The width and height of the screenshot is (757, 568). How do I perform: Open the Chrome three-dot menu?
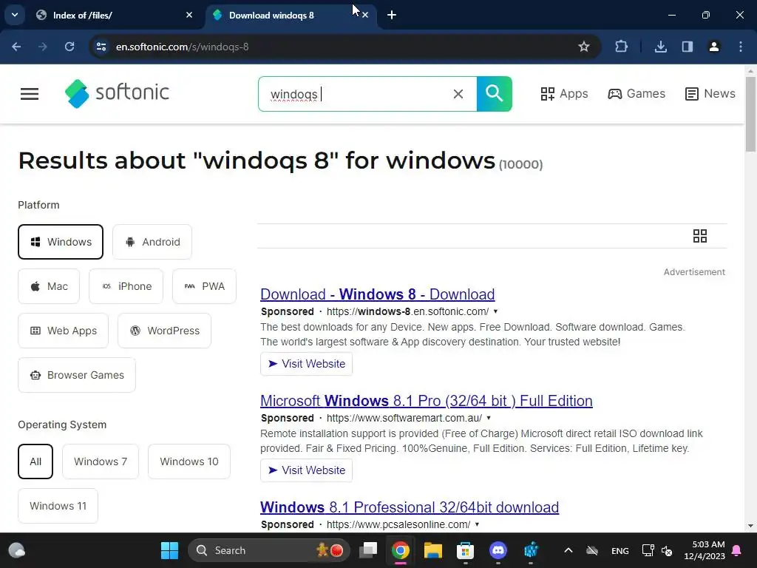pos(741,47)
